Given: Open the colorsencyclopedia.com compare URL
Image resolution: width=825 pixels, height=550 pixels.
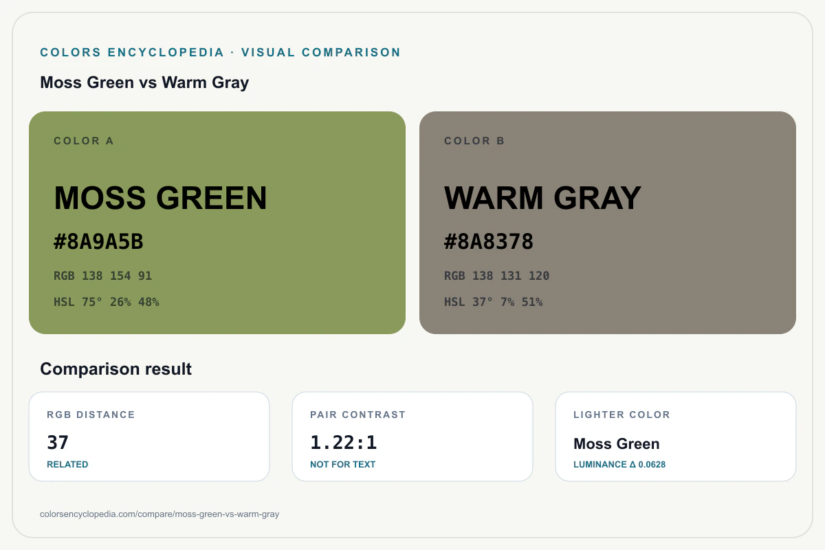Looking at the screenshot, I should 160,514.
